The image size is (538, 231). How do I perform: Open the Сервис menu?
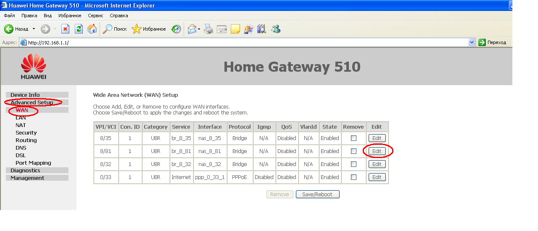(x=95, y=16)
